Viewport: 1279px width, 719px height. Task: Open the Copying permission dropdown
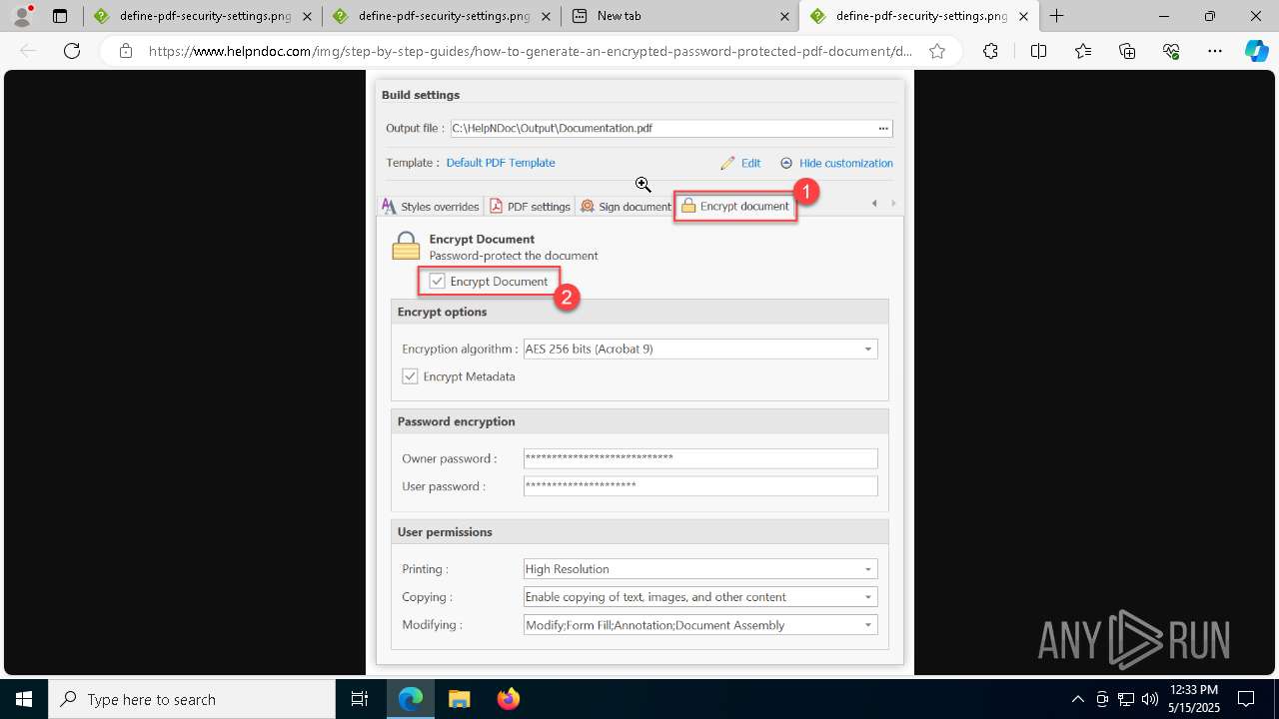pos(699,597)
